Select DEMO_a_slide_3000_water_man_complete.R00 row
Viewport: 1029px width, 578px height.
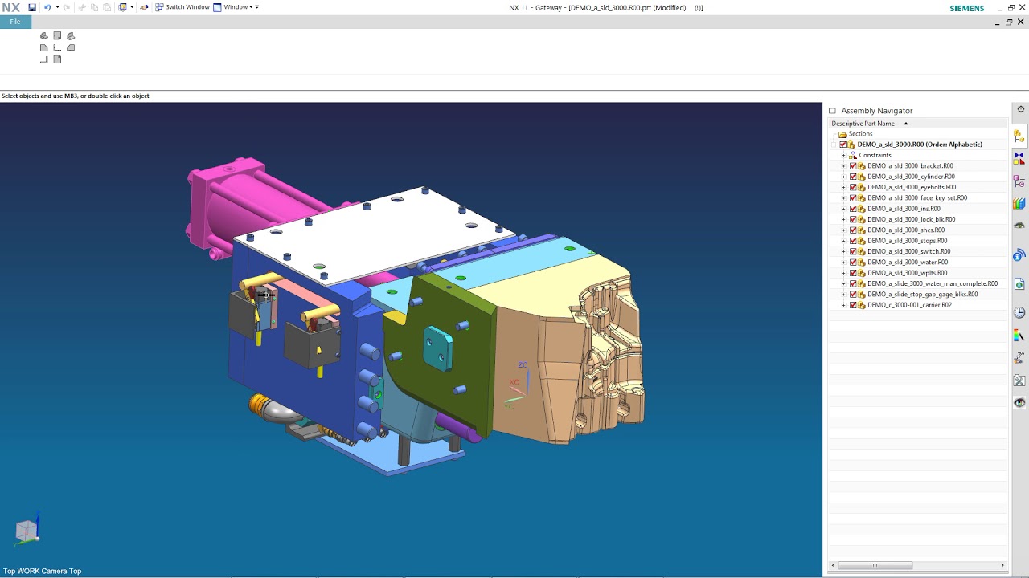933,283
